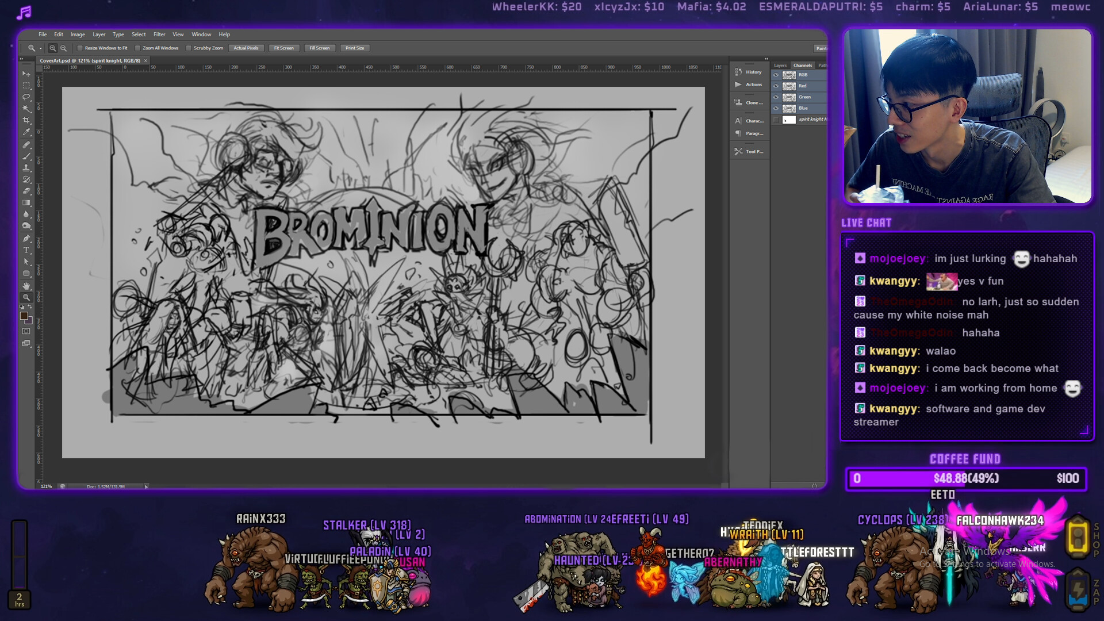The image size is (1104, 621).
Task: Check Resize Windows to Fit
Action: coord(80,48)
